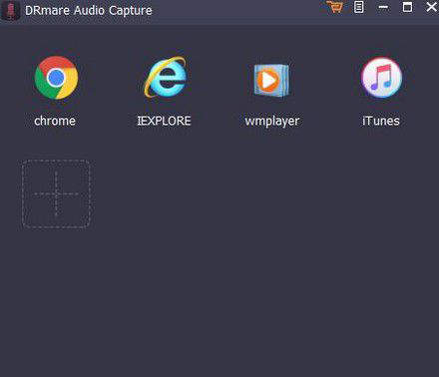
Task: Click the DRmare Audio Capture app logo
Action: tap(10, 10)
